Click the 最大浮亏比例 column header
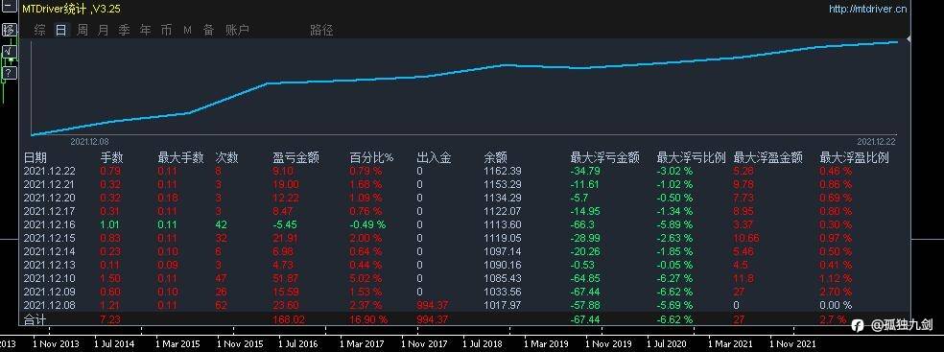Screen dimensions: 944x352 point(691,157)
